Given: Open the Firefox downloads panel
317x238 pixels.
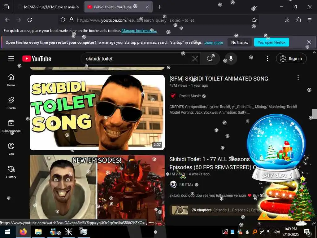Looking at the screenshot, I should coord(287,20).
